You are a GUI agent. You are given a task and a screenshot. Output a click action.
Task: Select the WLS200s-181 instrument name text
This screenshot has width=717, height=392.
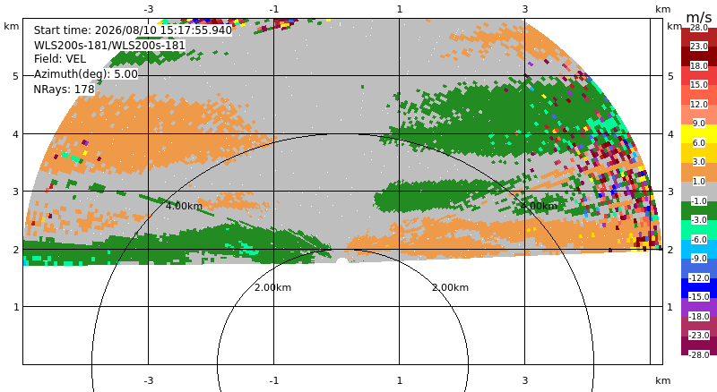click(109, 46)
